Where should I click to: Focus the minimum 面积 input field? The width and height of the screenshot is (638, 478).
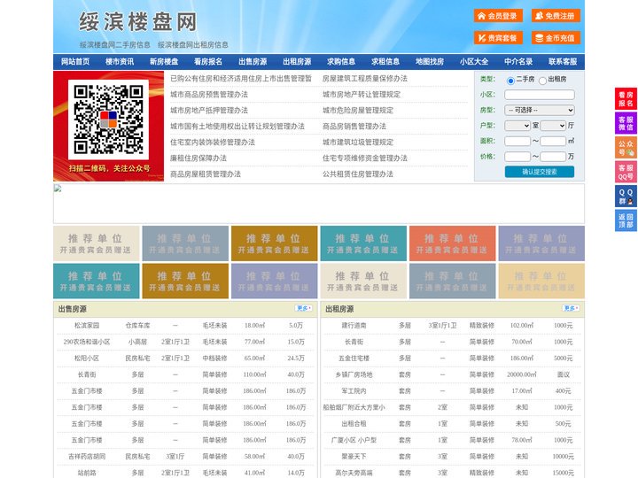(x=517, y=141)
